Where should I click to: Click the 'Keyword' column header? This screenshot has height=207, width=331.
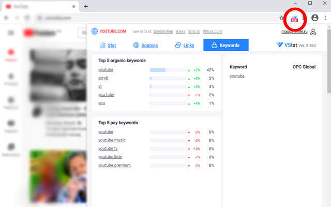click(x=238, y=67)
